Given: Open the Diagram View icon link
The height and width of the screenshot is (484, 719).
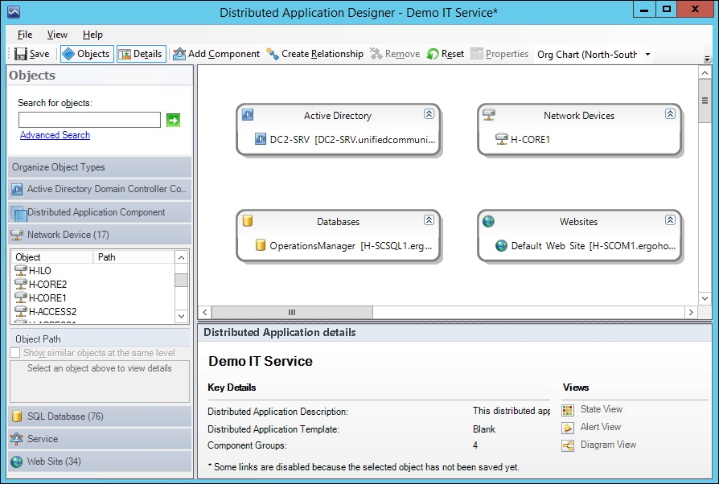Looking at the screenshot, I should coord(568,445).
